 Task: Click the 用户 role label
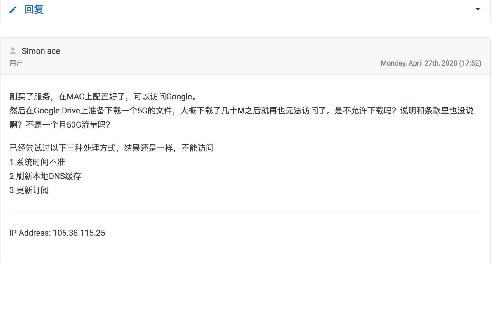click(16, 63)
